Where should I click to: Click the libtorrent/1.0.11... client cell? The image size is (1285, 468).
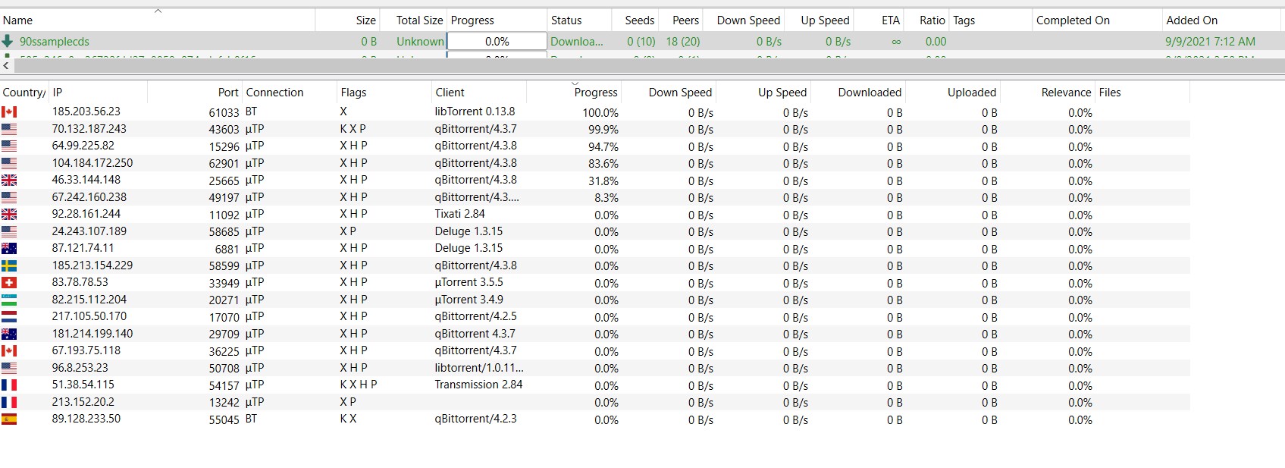click(x=479, y=368)
